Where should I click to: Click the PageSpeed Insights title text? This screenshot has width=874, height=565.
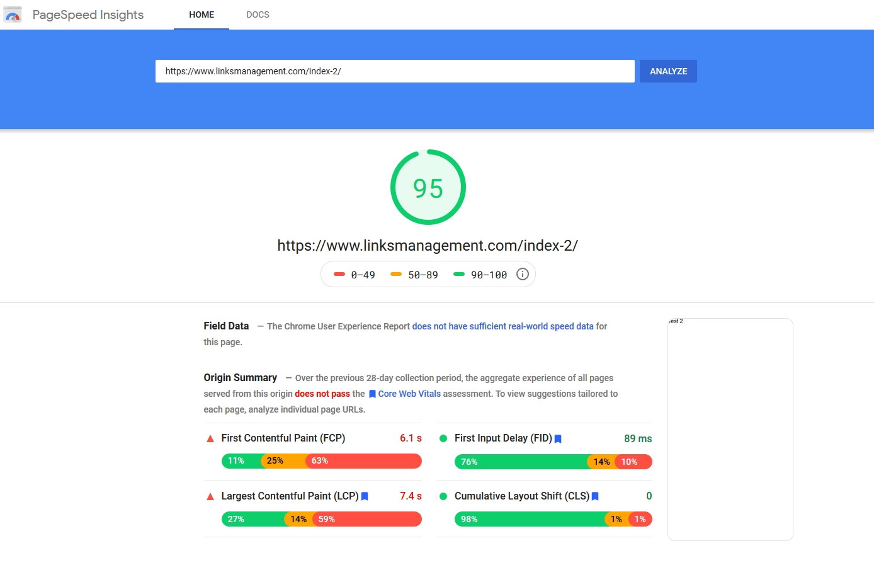[x=88, y=14]
